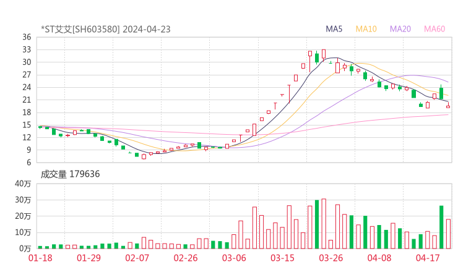458x272 pixels.
Task: Click the 27 price axis label
Action: click(27, 75)
